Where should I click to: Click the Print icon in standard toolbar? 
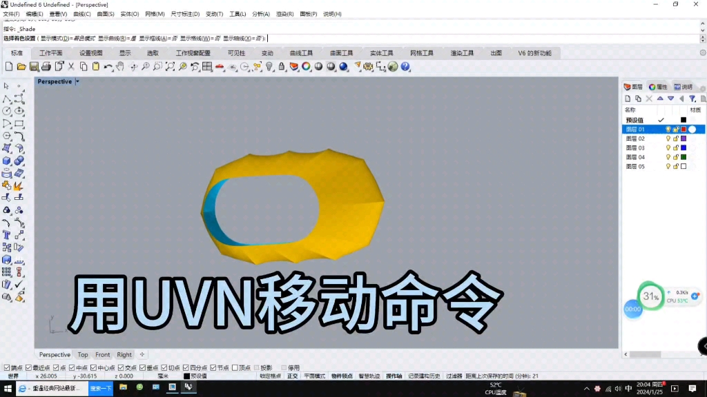pyautogui.click(x=46, y=67)
